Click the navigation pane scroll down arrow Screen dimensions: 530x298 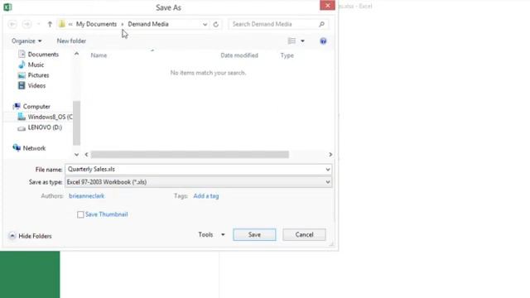tap(77, 155)
